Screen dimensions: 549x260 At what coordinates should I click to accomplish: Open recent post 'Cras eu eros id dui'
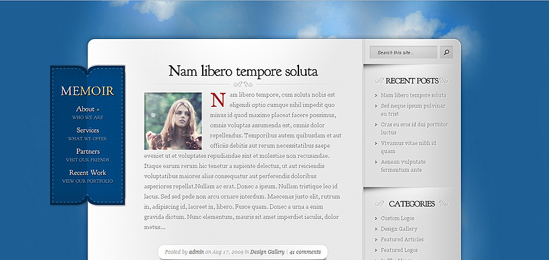click(x=414, y=128)
